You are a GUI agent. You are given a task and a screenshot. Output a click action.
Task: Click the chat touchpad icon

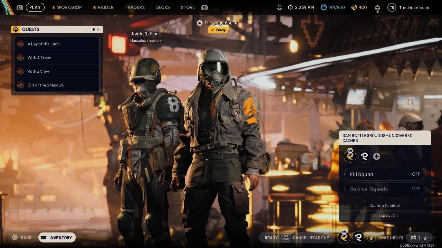[371, 238]
